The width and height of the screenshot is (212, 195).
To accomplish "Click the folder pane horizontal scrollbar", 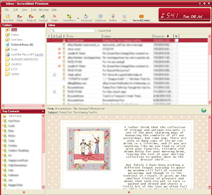I will coord(23,105).
